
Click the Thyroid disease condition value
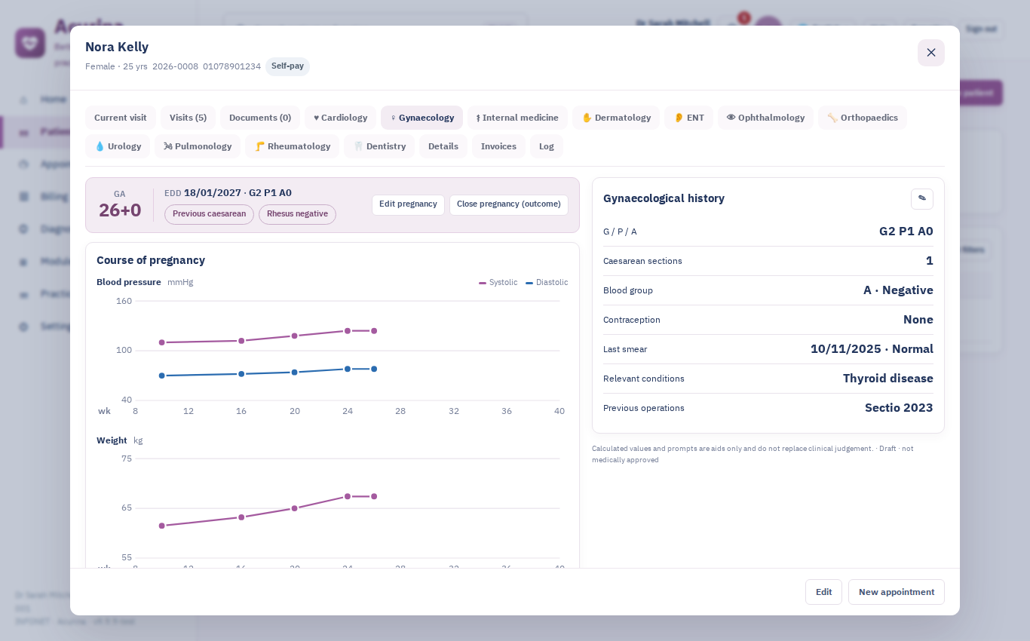coord(888,379)
